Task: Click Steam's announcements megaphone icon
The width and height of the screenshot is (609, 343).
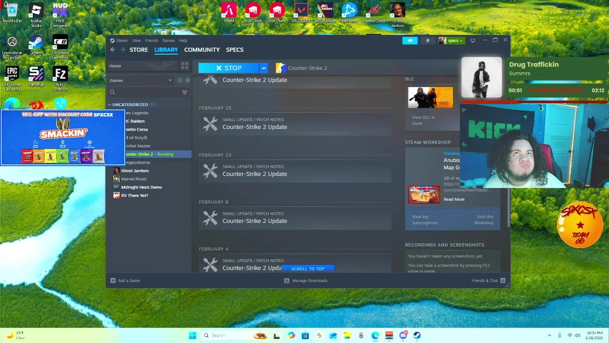Action: pos(410,40)
